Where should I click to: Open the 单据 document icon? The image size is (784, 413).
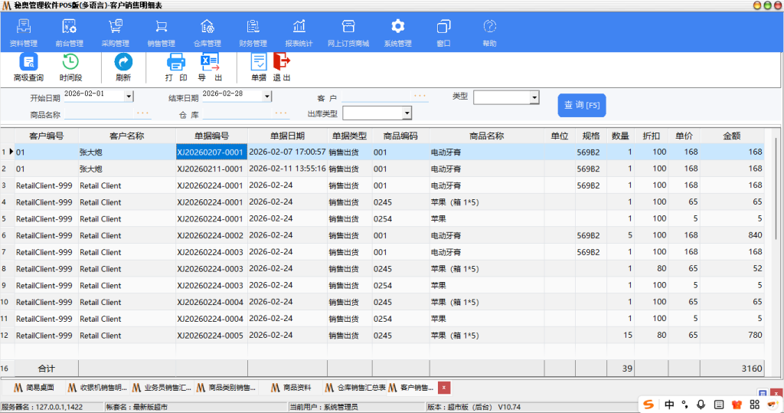coord(259,67)
